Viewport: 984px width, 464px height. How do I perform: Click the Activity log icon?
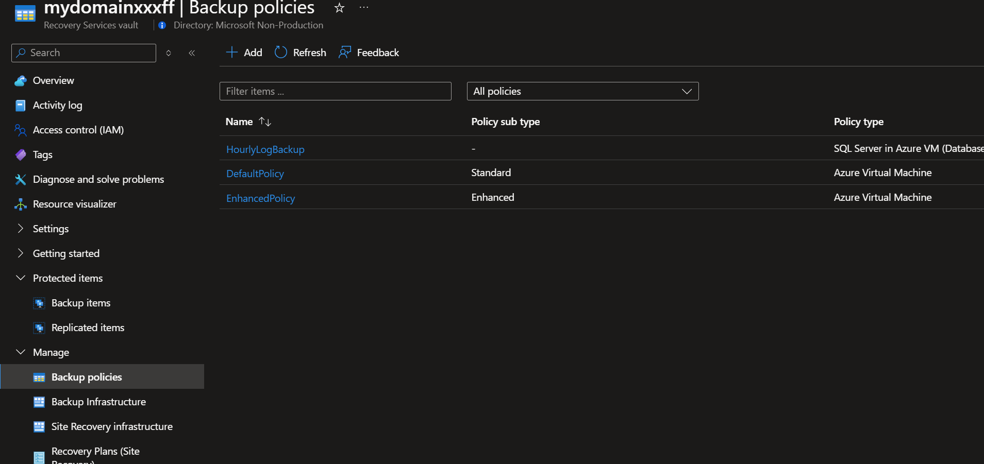pyautogui.click(x=21, y=106)
